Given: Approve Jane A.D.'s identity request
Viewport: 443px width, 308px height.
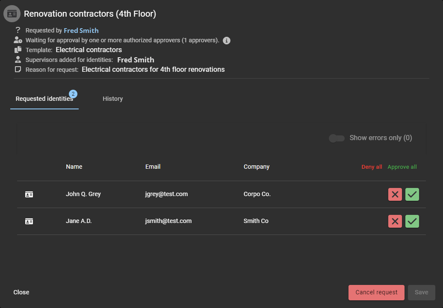Looking at the screenshot, I should click(412, 221).
